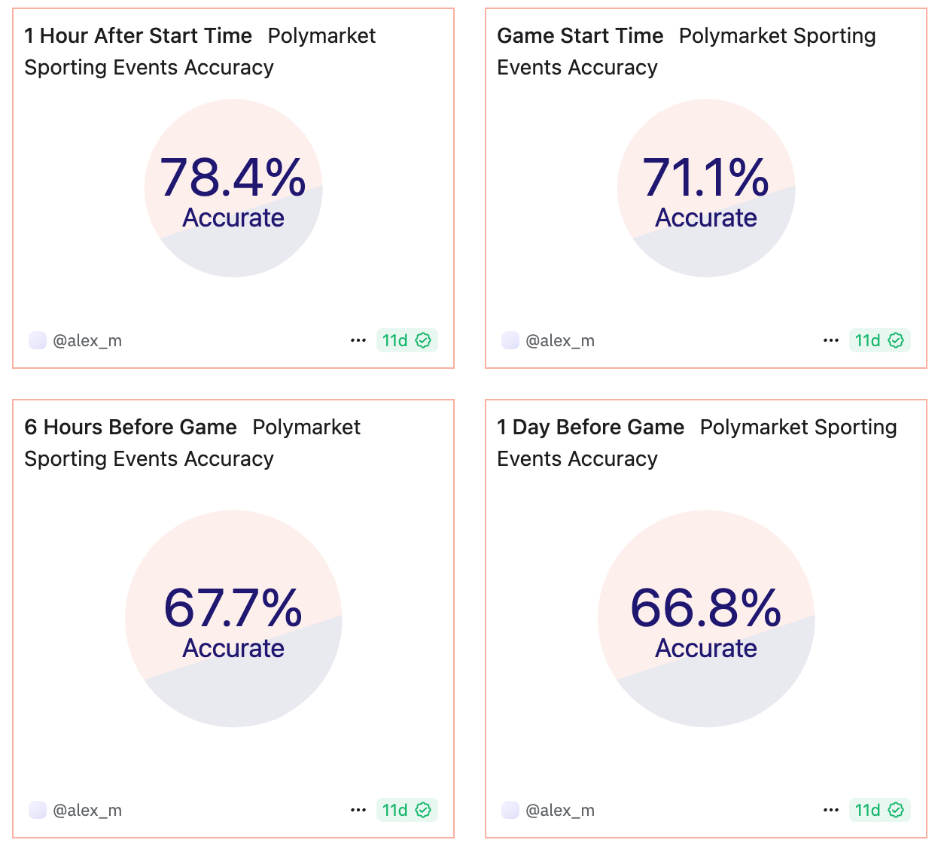Open the 'Game Start Time' card title
Screen dimensions: 941x846
pyautogui.click(x=580, y=35)
